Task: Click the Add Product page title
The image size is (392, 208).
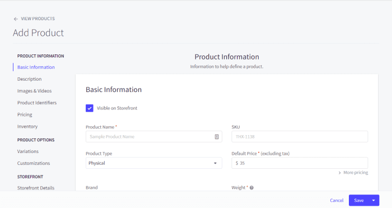Action: [x=38, y=33]
